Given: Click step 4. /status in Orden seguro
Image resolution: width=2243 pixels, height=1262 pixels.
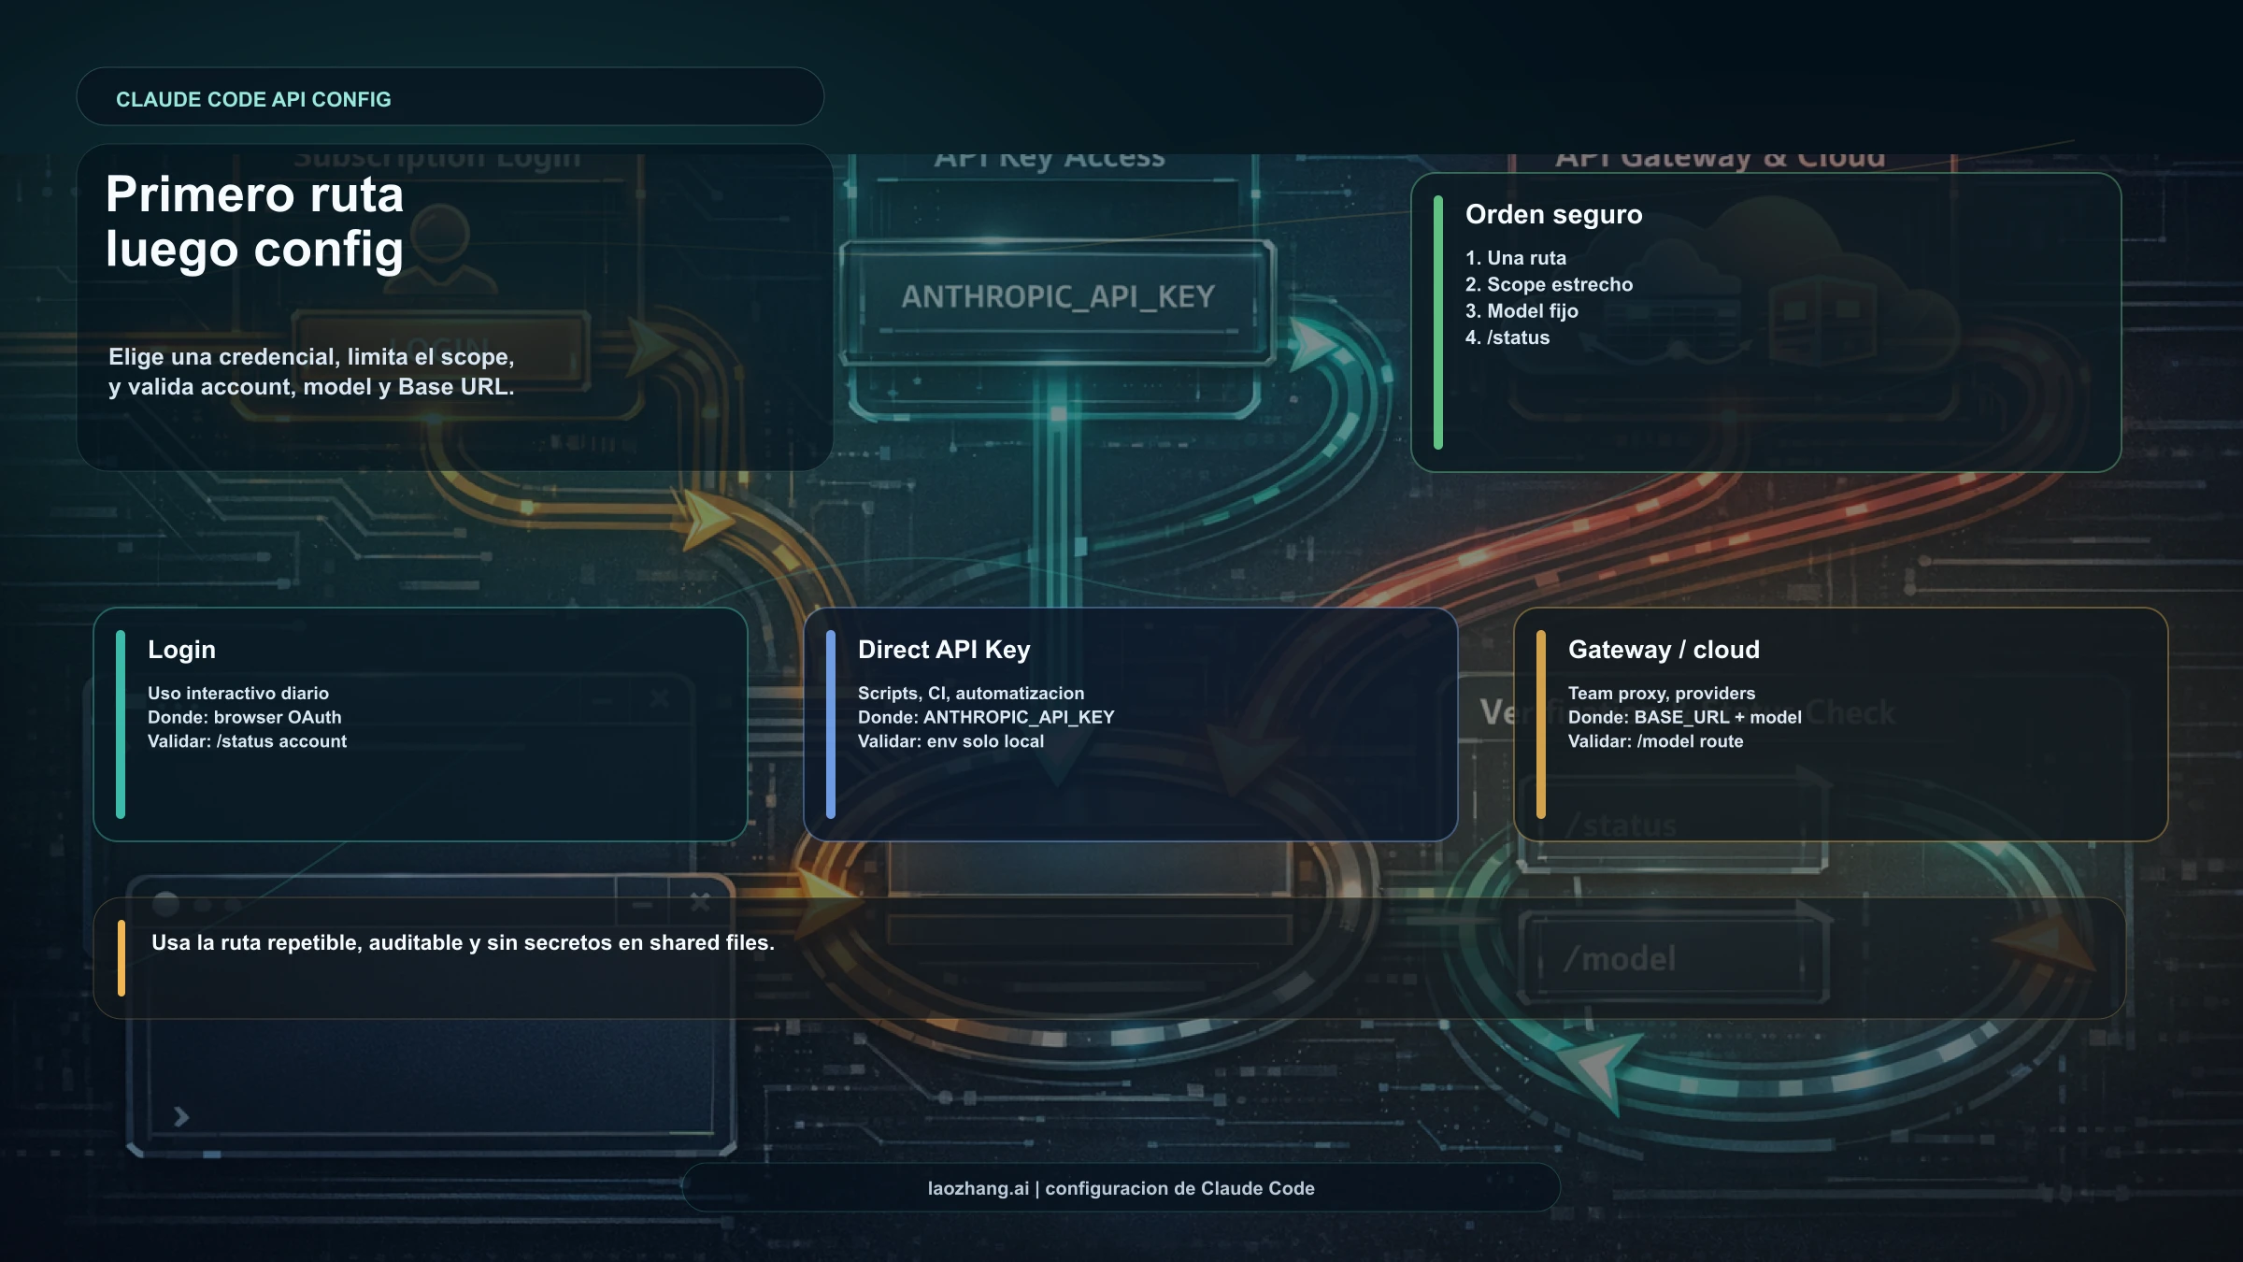Looking at the screenshot, I should pos(1507,338).
